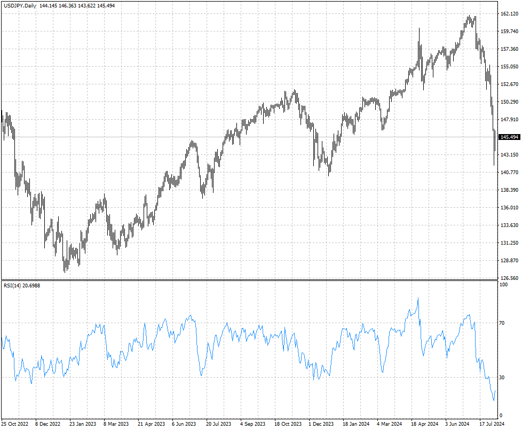Click the 150.290 level on price scale
This screenshot has height=430, width=522.
(x=509, y=102)
